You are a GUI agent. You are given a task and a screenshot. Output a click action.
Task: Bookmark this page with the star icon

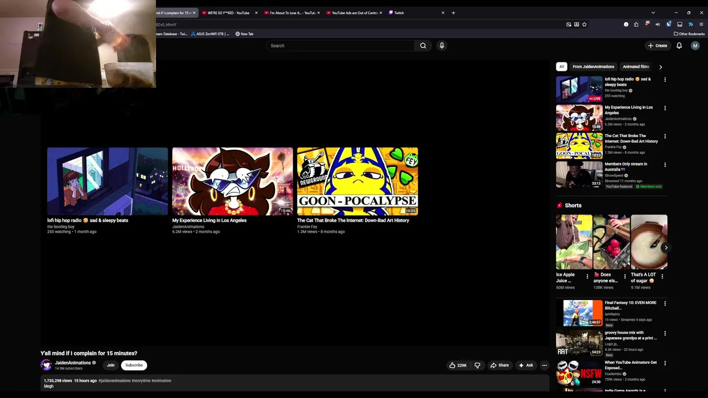(x=584, y=24)
